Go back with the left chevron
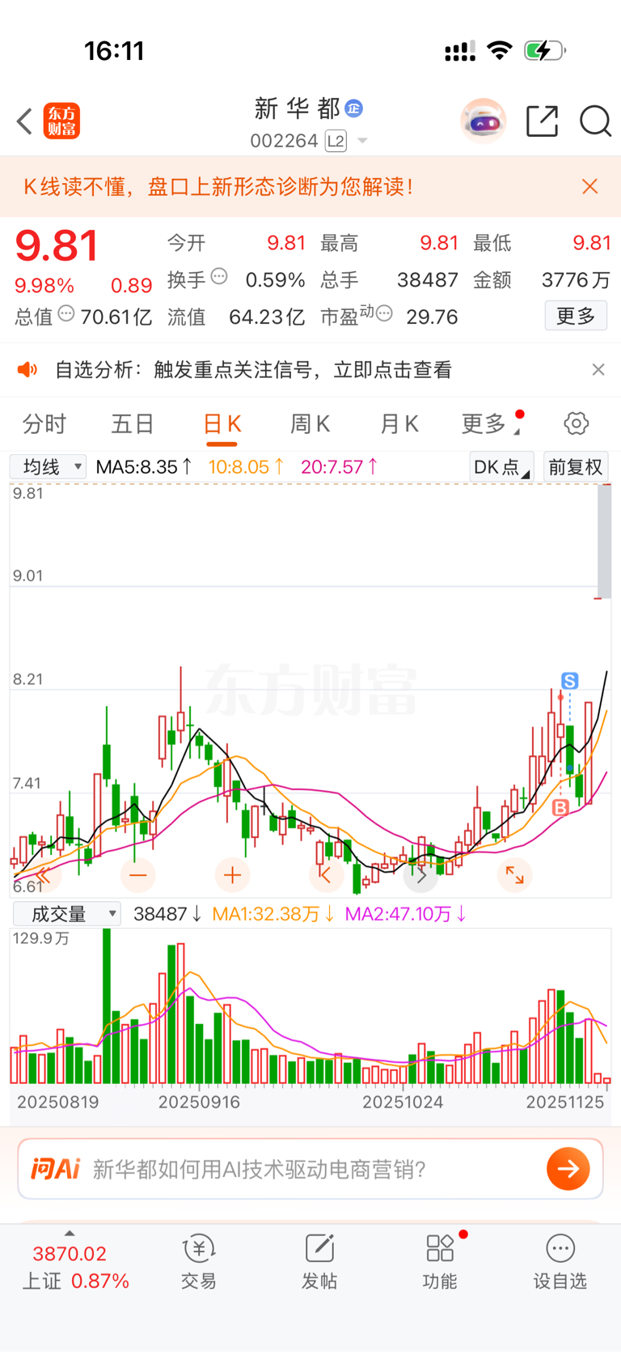The image size is (621, 1352). click(24, 122)
